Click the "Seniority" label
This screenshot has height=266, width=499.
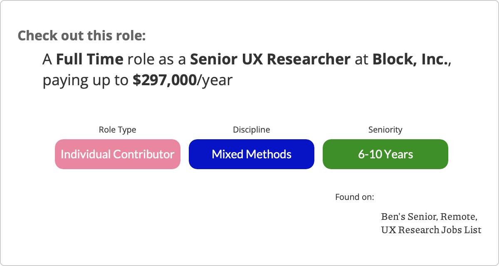click(385, 130)
